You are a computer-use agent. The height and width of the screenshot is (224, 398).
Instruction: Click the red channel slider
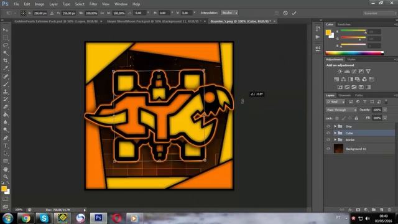pyautogui.click(x=353, y=31)
